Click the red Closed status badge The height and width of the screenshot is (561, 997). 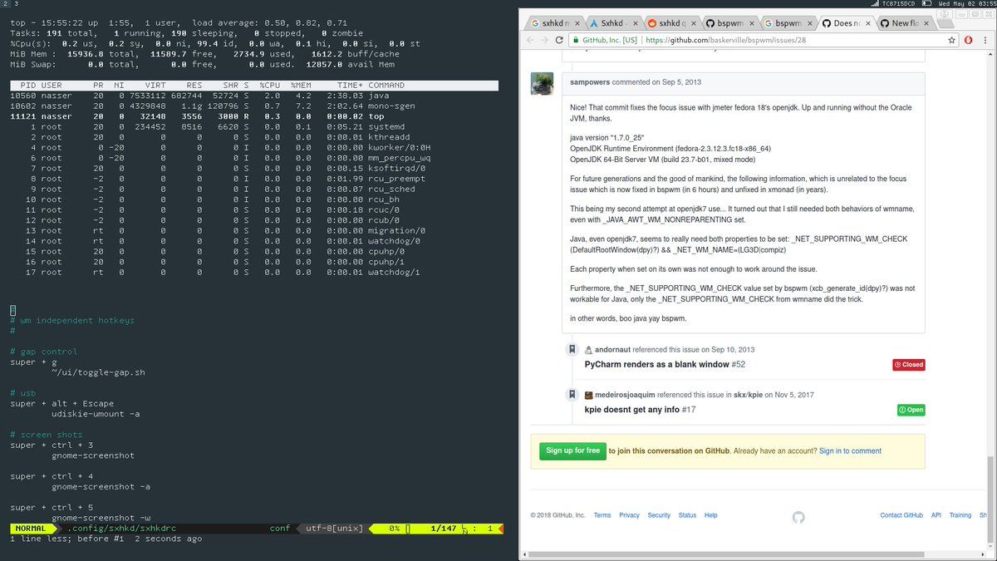tap(908, 365)
